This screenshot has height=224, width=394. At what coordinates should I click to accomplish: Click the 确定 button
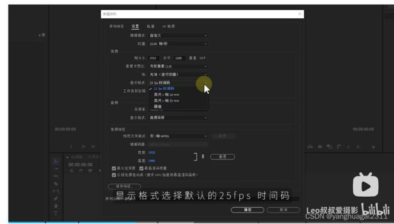[247, 209]
